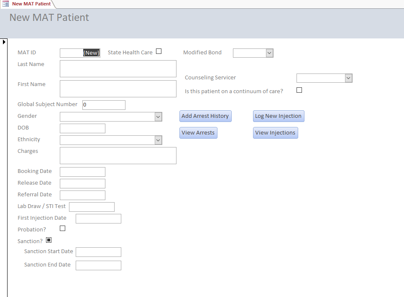
Task: Open the View Arrests button
Action: 198,133
